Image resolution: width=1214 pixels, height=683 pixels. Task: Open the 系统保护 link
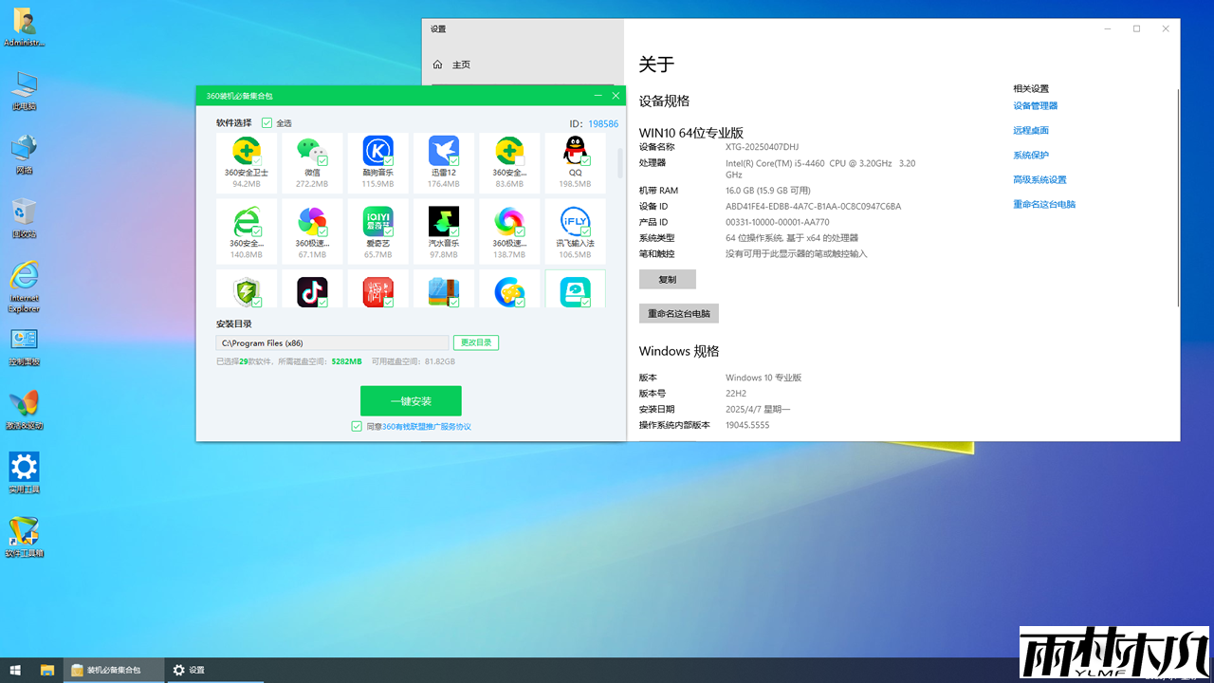(x=1031, y=156)
